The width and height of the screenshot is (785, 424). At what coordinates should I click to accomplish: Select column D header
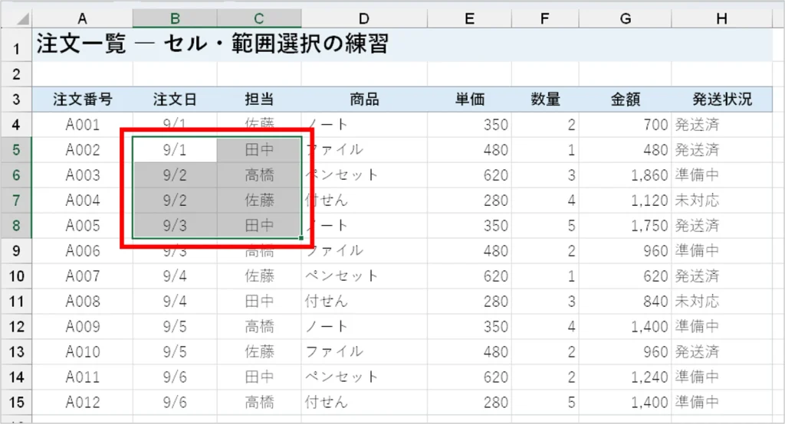(x=364, y=19)
